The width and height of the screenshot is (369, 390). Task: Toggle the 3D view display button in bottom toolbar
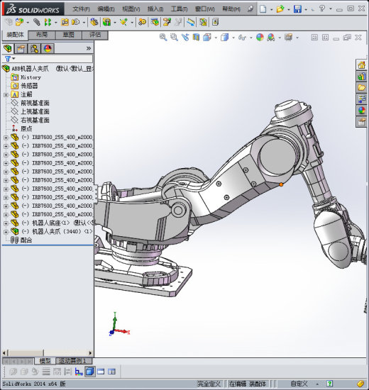coord(89,372)
